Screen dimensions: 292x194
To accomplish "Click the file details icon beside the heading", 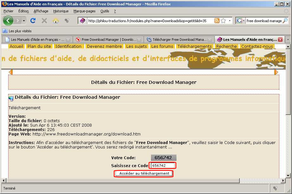I will pos(11,98).
